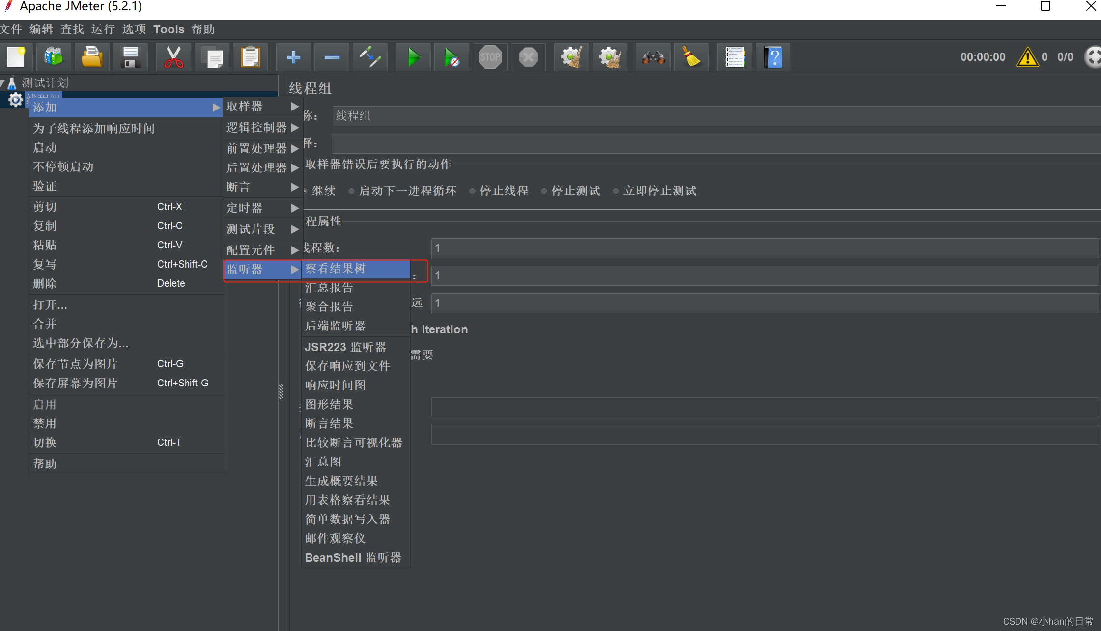
Task: Click the blue plus Expand icon
Action: (x=293, y=57)
